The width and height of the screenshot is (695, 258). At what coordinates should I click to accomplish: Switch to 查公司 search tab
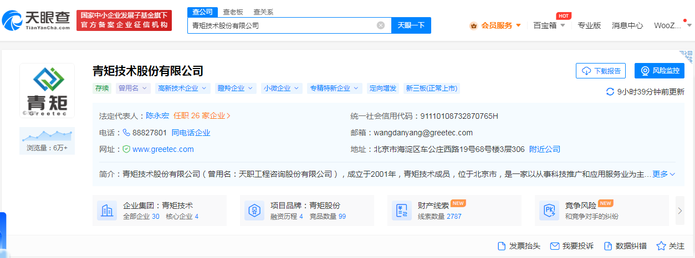pyautogui.click(x=202, y=12)
